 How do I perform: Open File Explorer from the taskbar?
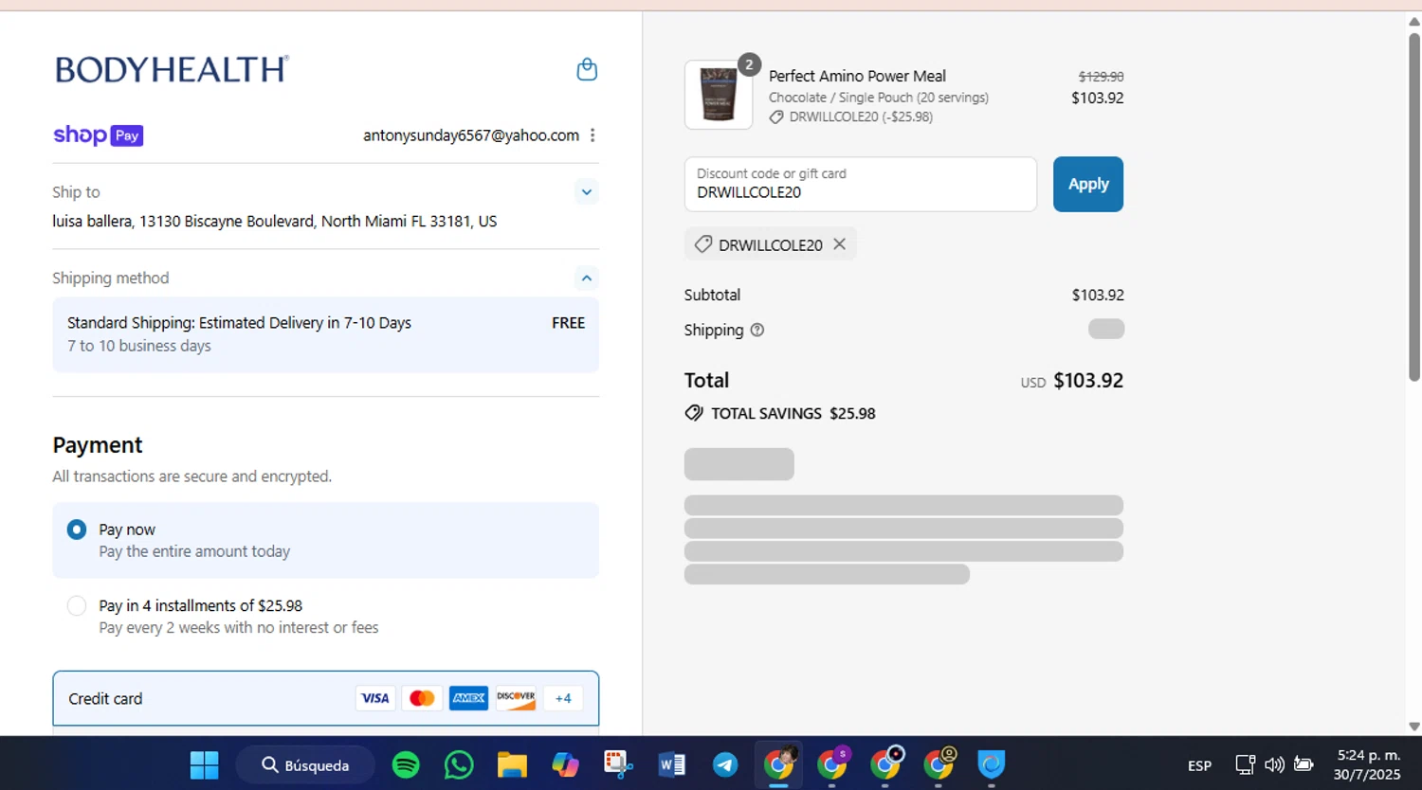point(512,764)
